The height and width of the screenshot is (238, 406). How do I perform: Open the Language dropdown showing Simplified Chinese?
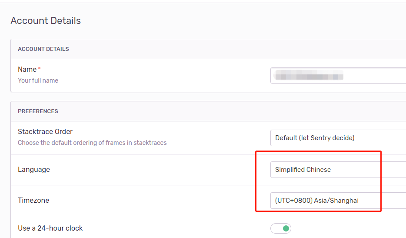point(338,170)
